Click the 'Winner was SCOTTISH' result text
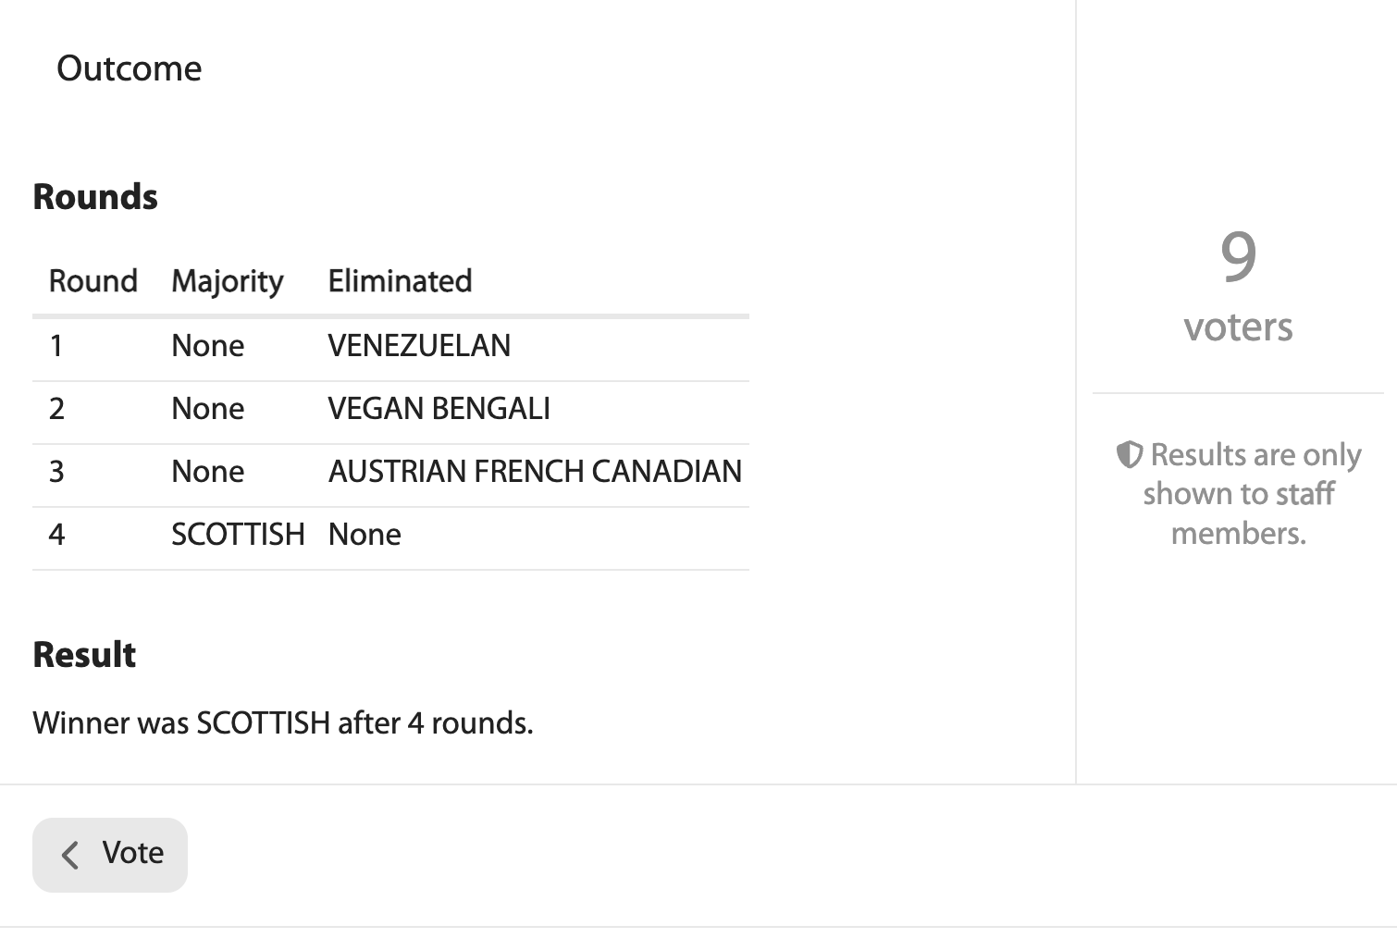1397x938 pixels. pyautogui.click(x=282, y=722)
